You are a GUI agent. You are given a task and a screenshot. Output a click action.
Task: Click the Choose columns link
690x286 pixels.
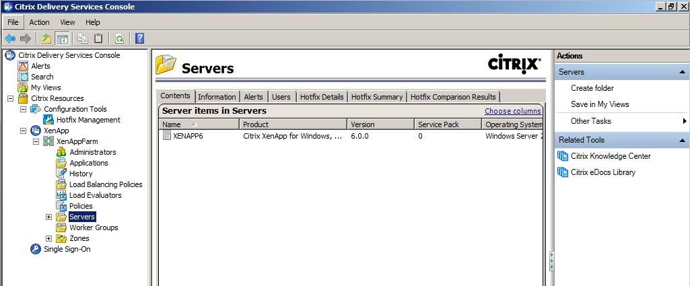[x=513, y=111]
